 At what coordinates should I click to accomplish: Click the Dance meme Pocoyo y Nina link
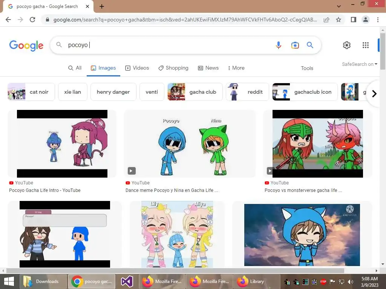click(x=172, y=190)
